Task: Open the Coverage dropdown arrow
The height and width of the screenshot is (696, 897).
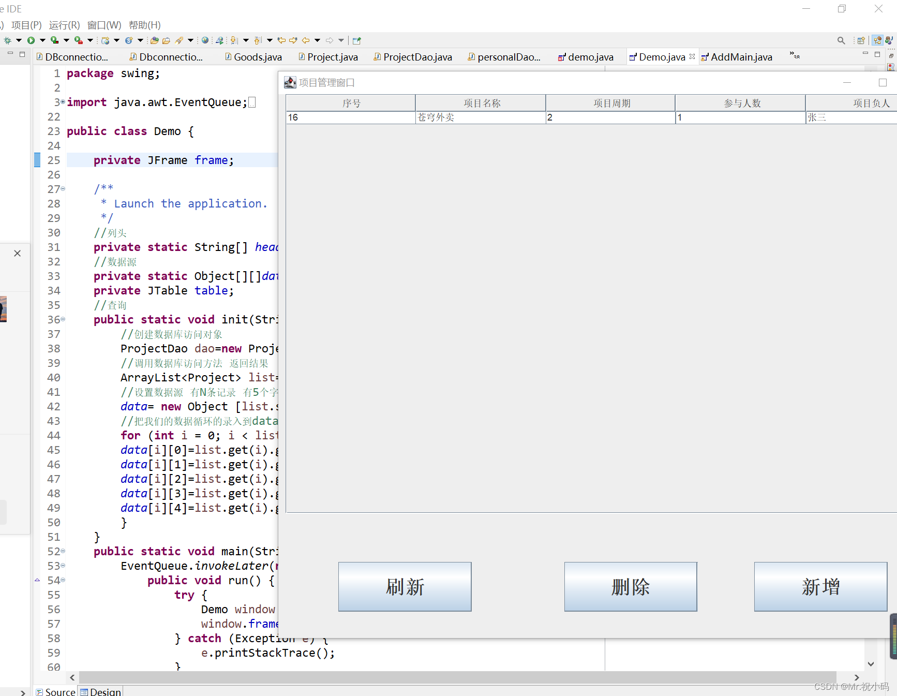Action: tap(66, 40)
